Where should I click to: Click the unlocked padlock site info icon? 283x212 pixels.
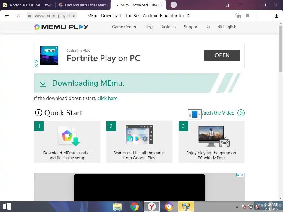click(30, 15)
